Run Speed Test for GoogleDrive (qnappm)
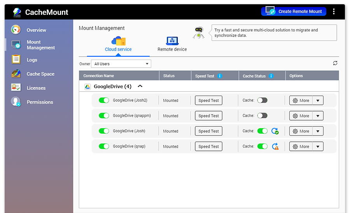Viewport: 350px width, 213px height. coord(208,116)
